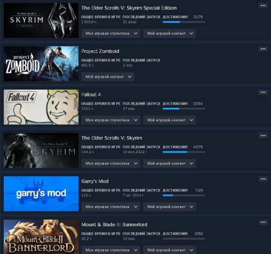This screenshot has width=271, height=254.
Task: Open the three-dot menu for Garry's Mod
Action: point(263,179)
